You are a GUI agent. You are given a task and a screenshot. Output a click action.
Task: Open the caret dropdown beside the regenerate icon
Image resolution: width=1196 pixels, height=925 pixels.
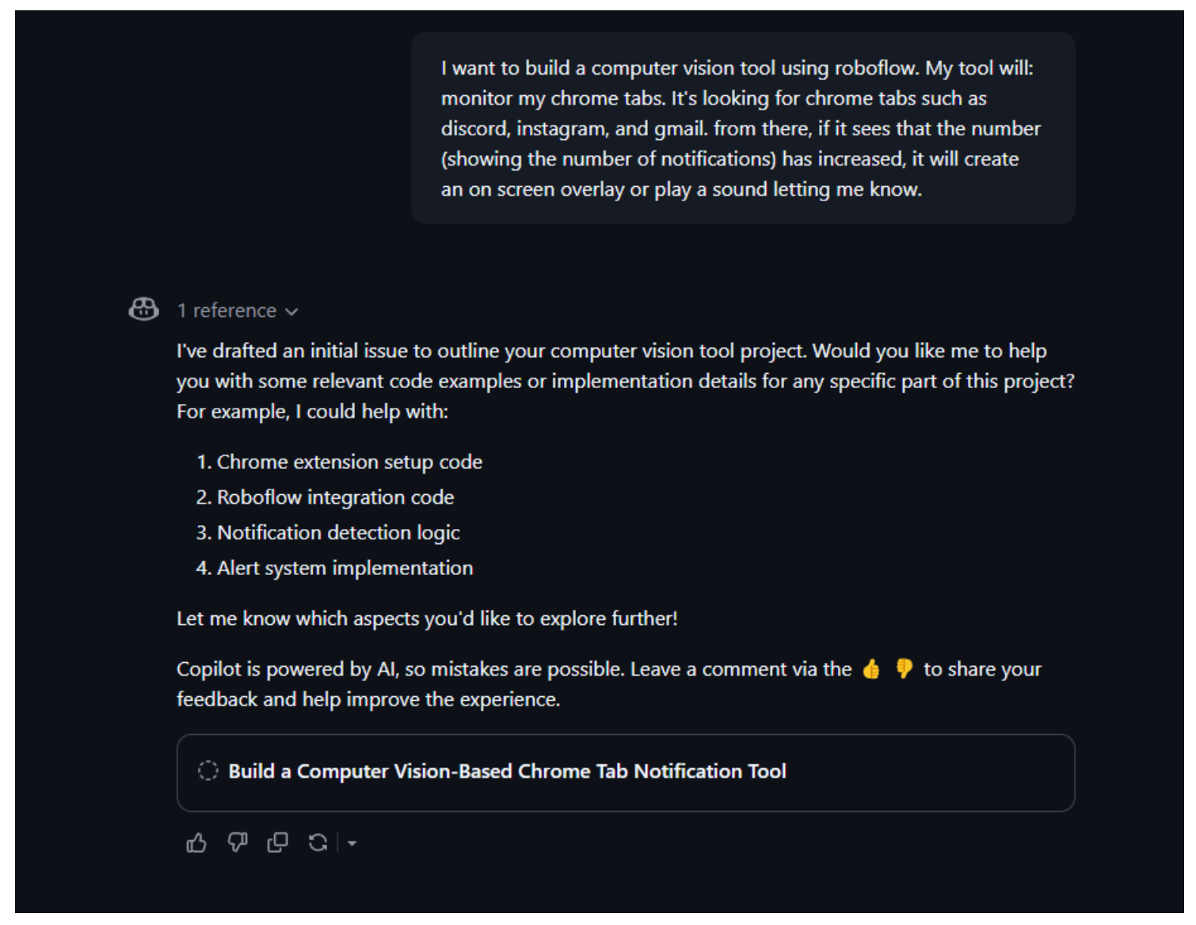click(x=352, y=843)
